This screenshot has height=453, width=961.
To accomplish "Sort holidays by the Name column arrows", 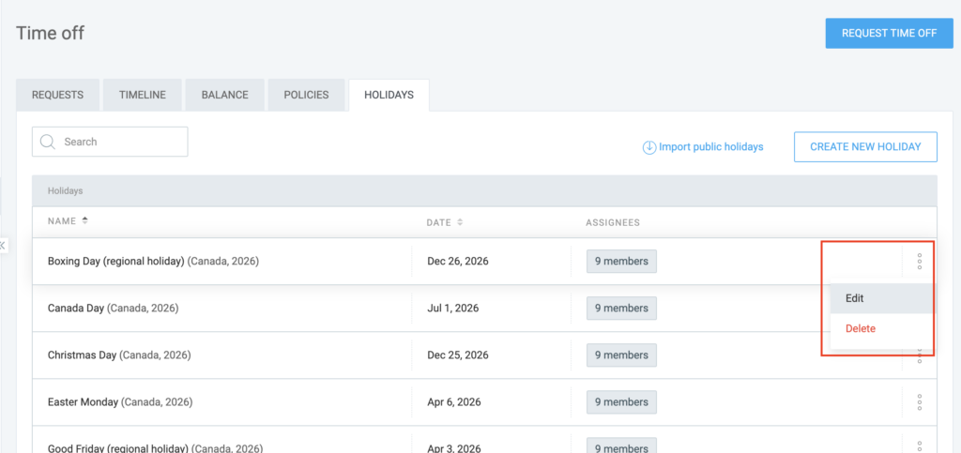I will (x=85, y=221).
